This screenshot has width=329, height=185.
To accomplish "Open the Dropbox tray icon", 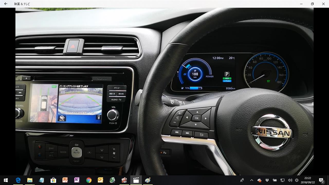I will (x=267, y=180).
